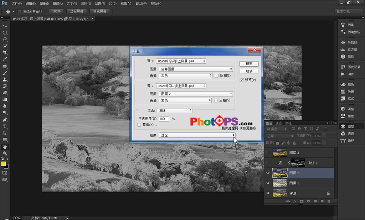
Task: Open Source 2 图层 dropdown showing 图层 2
Action: click(x=196, y=94)
